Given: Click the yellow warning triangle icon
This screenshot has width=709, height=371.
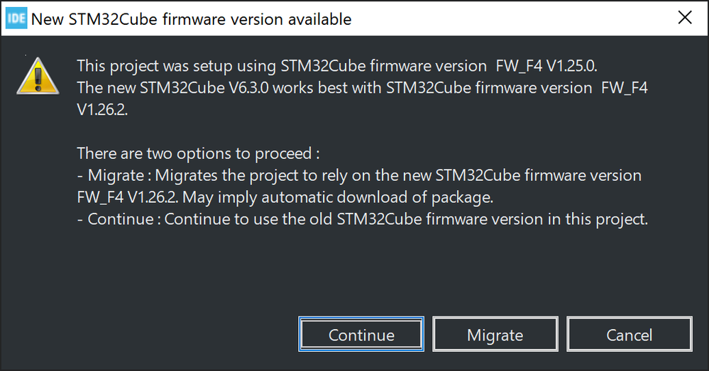Looking at the screenshot, I should coord(38,76).
